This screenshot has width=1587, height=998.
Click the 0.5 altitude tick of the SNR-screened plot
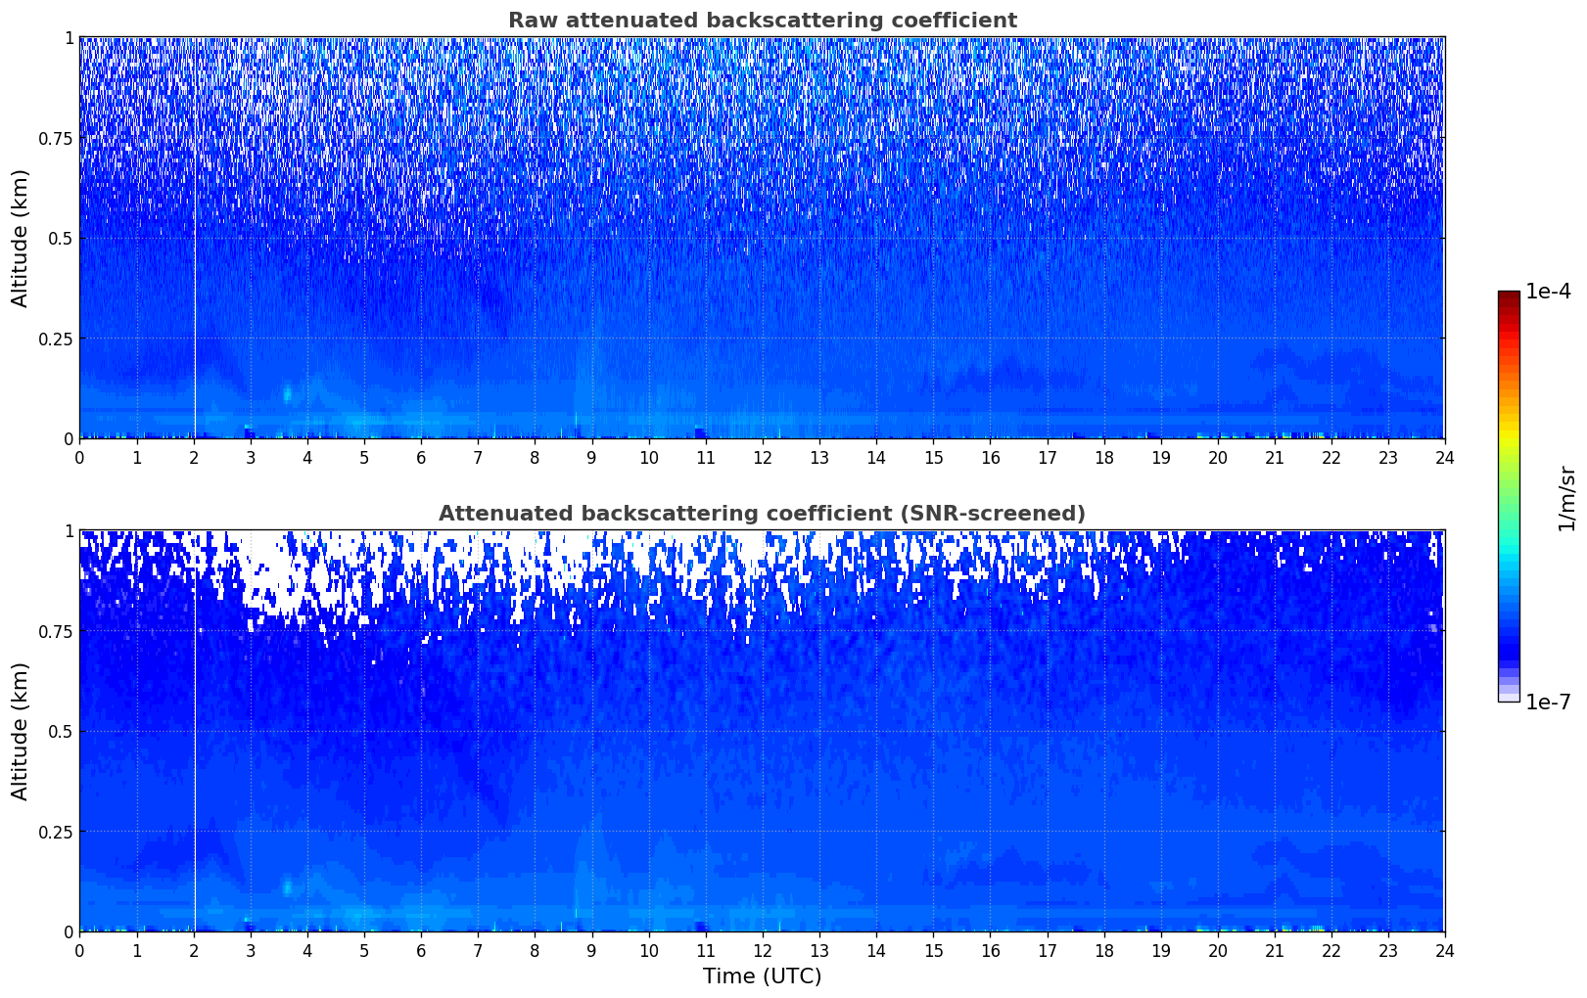(59, 731)
